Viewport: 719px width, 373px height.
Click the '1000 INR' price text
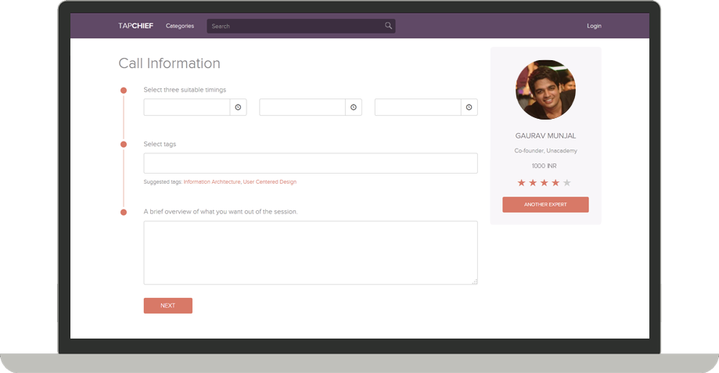coord(545,166)
